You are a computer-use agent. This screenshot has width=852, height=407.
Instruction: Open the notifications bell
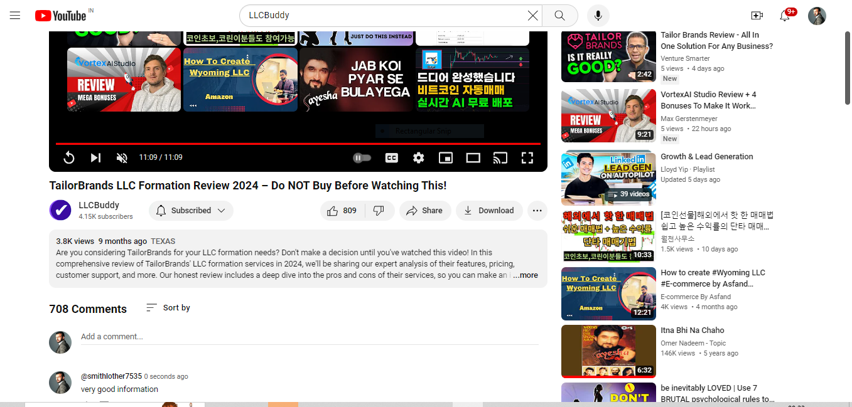[x=785, y=16]
